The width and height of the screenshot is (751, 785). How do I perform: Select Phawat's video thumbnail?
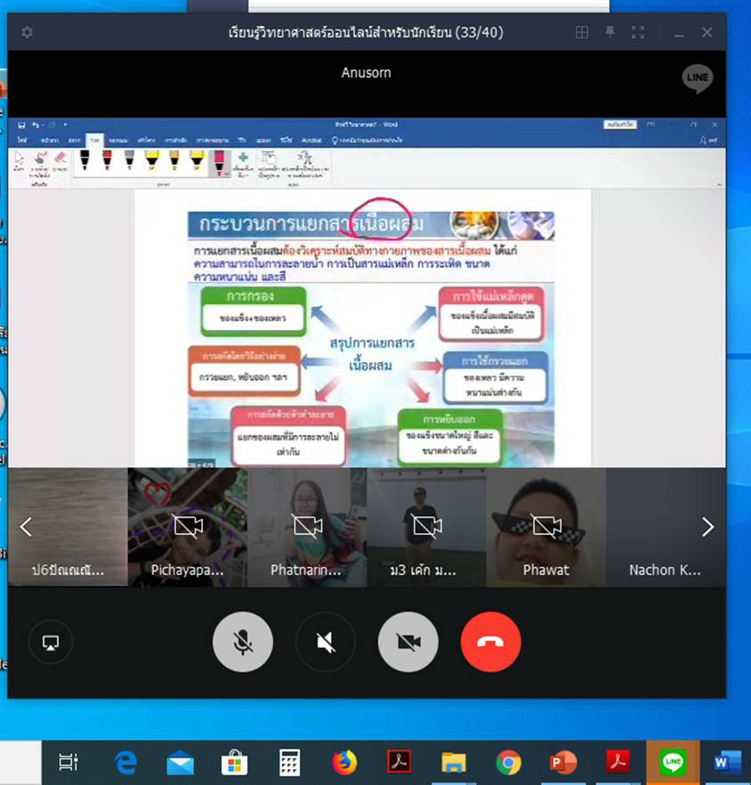(545, 527)
